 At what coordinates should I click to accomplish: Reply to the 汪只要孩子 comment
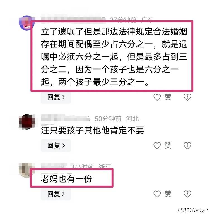click(x=56, y=145)
